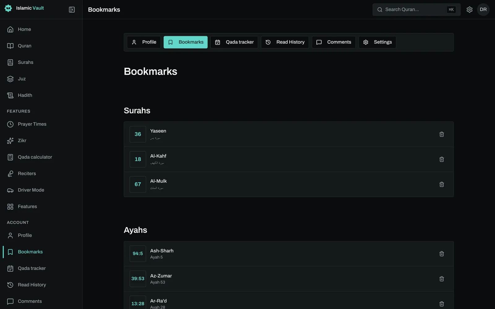
Task: Open the Settings tab
Action: click(x=377, y=42)
